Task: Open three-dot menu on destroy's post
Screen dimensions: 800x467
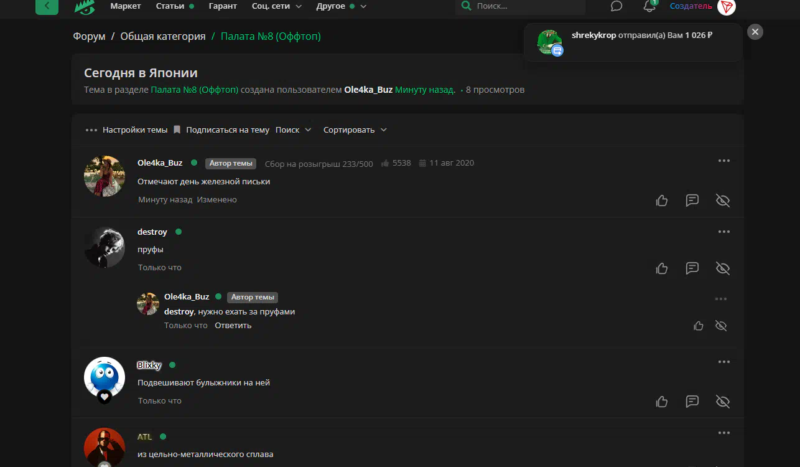Action: coord(723,232)
